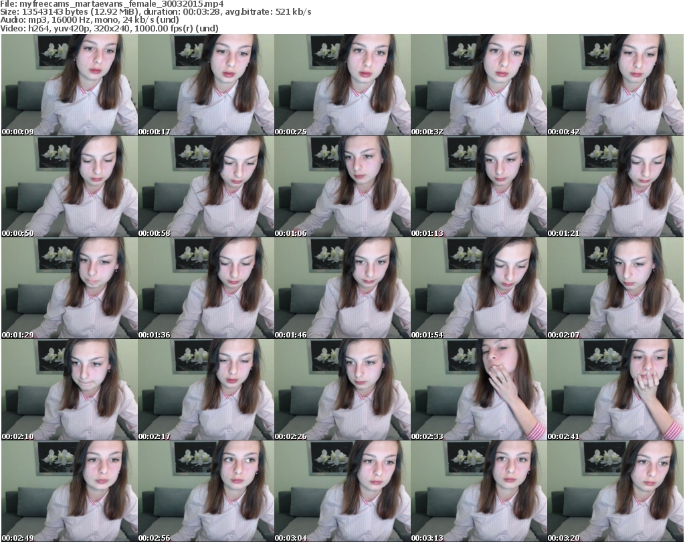Image resolution: width=685 pixels, height=542 pixels.
Task: Select the 'Video: h264, yuv420p' line
Action: coord(109,28)
